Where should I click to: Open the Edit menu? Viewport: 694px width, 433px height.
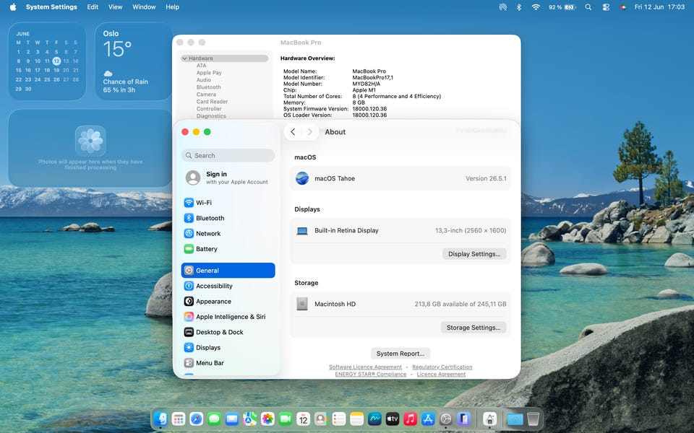coord(93,7)
